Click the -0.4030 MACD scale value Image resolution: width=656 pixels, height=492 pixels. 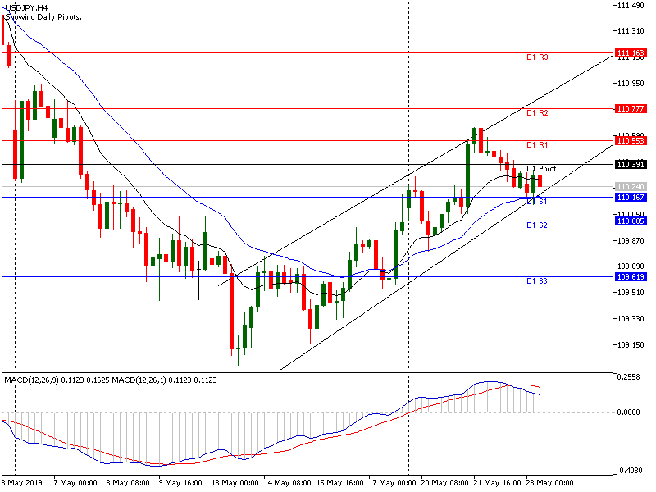tap(629, 471)
